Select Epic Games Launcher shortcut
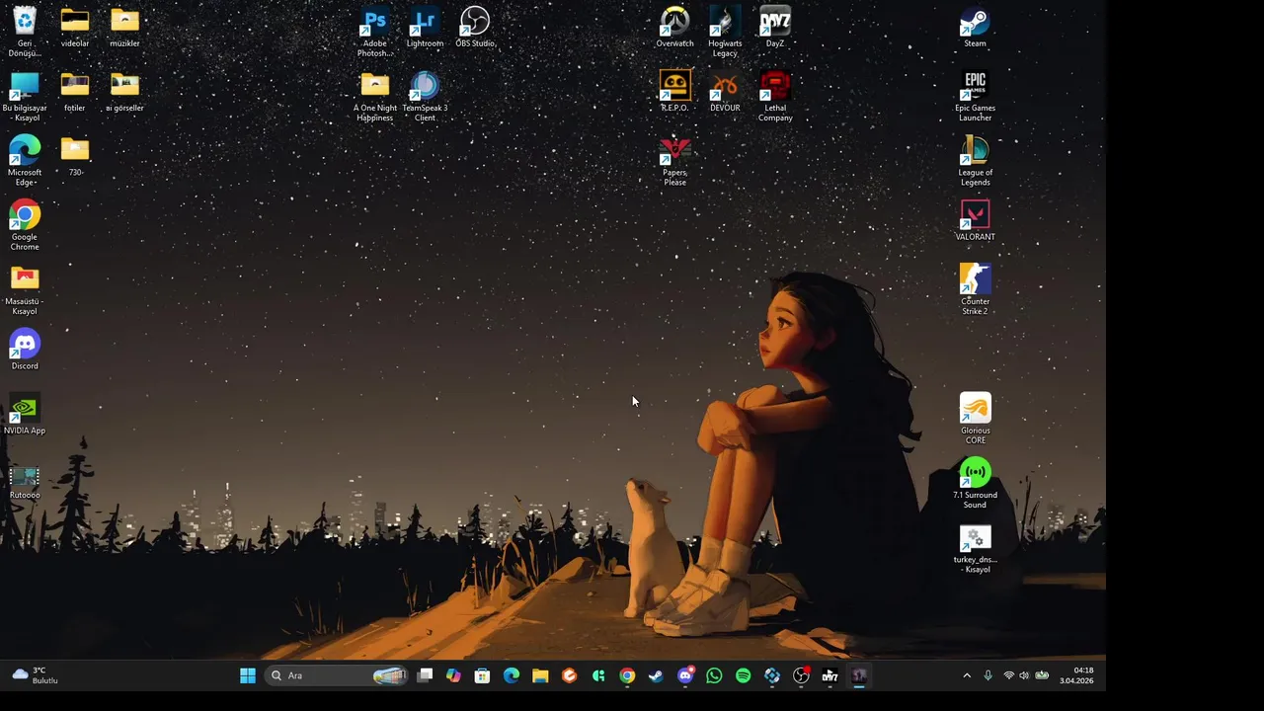The height and width of the screenshot is (711, 1264). pos(976,97)
